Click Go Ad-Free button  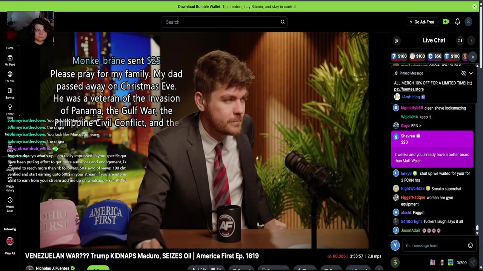(422, 22)
